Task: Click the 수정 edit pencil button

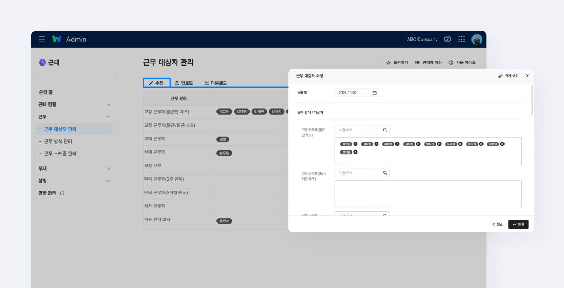Action: click(156, 83)
